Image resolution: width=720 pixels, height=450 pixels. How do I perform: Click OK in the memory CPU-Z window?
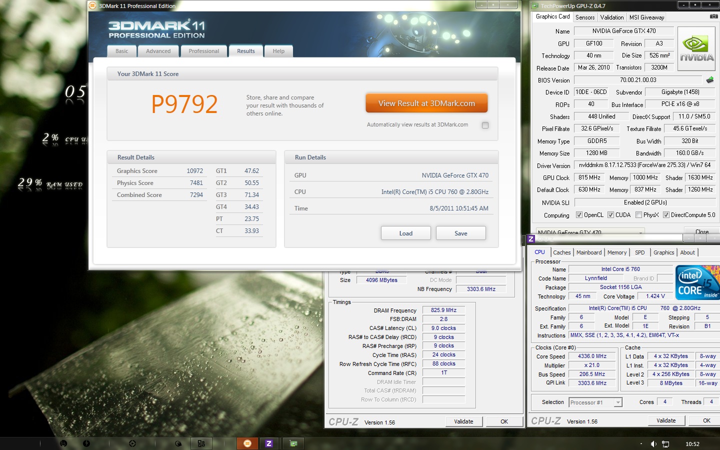point(504,421)
